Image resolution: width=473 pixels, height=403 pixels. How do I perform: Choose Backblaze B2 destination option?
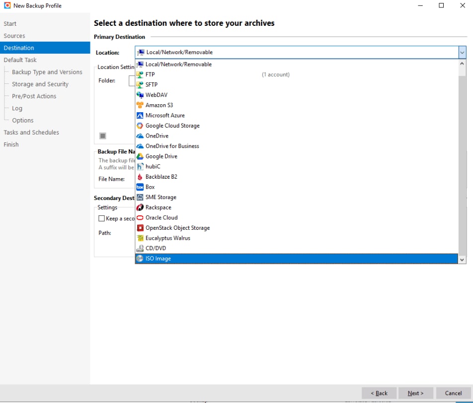click(x=297, y=177)
